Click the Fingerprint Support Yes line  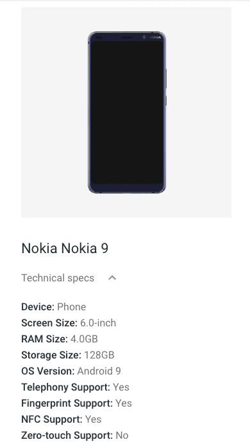(x=76, y=403)
